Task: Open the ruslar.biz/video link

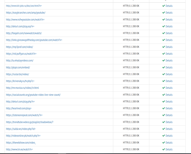Action: point(18,74)
